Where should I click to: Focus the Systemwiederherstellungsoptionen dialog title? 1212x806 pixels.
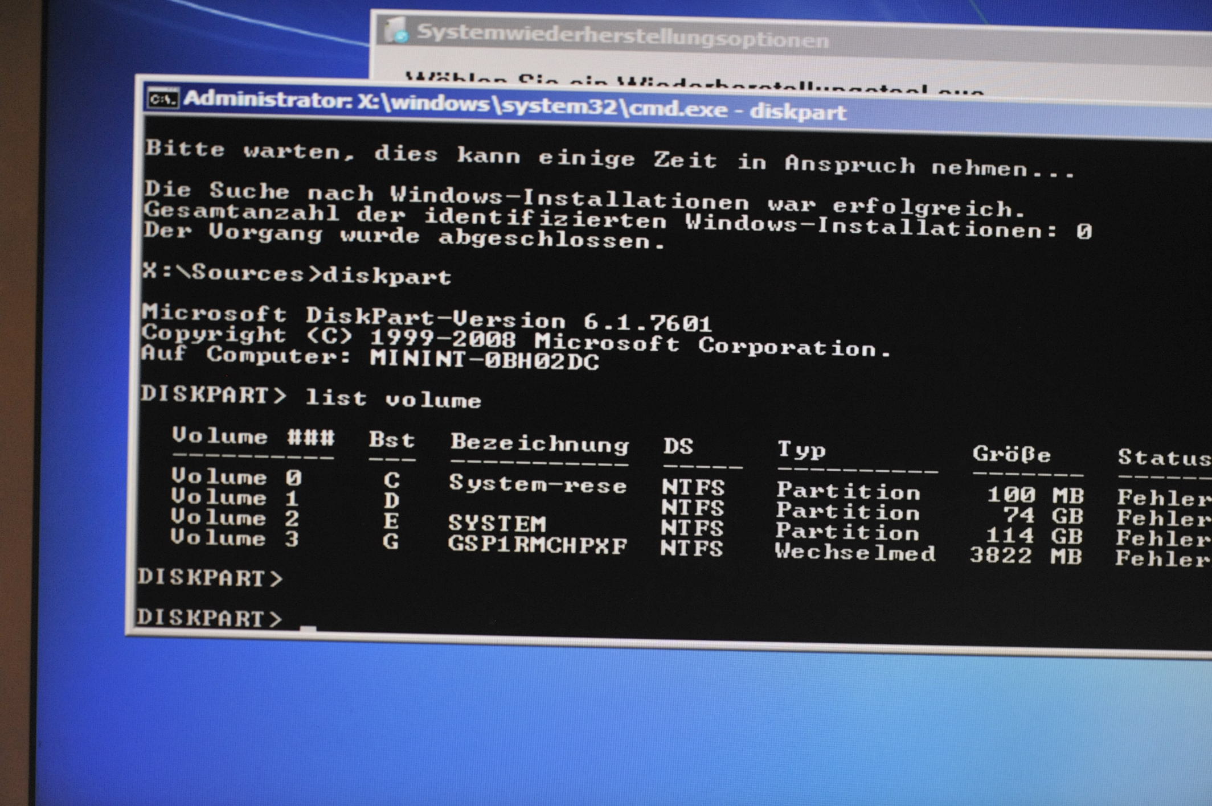pos(622,36)
